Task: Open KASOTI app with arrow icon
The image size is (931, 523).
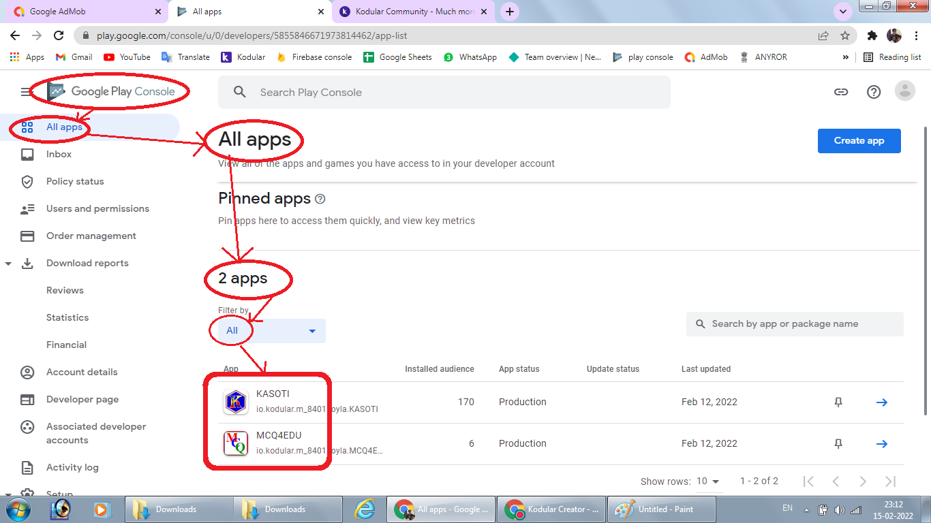Action: pyautogui.click(x=881, y=402)
